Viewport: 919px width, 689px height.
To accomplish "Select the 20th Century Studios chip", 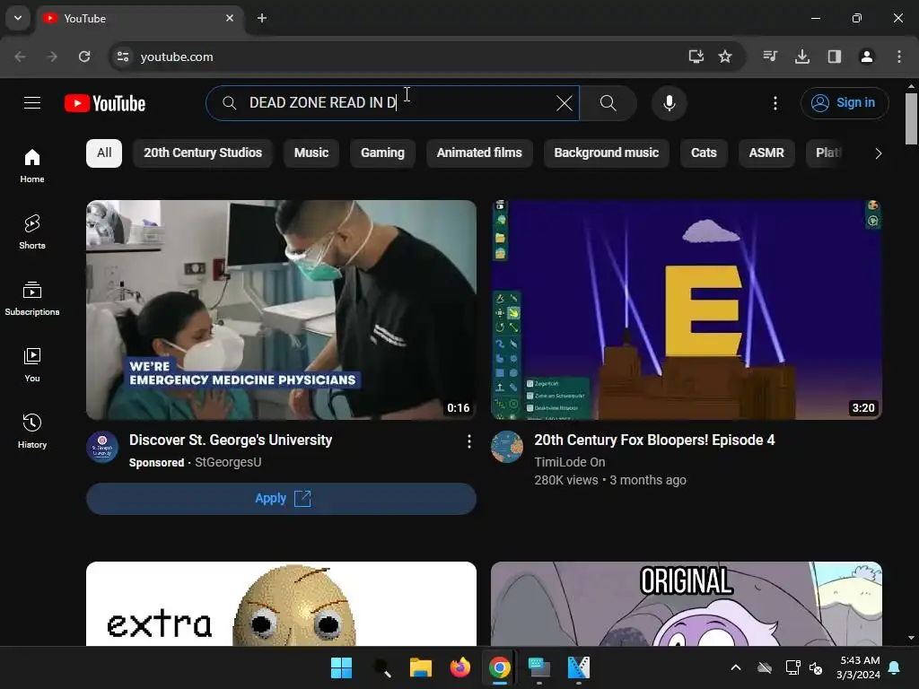I will click(x=203, y=153).
